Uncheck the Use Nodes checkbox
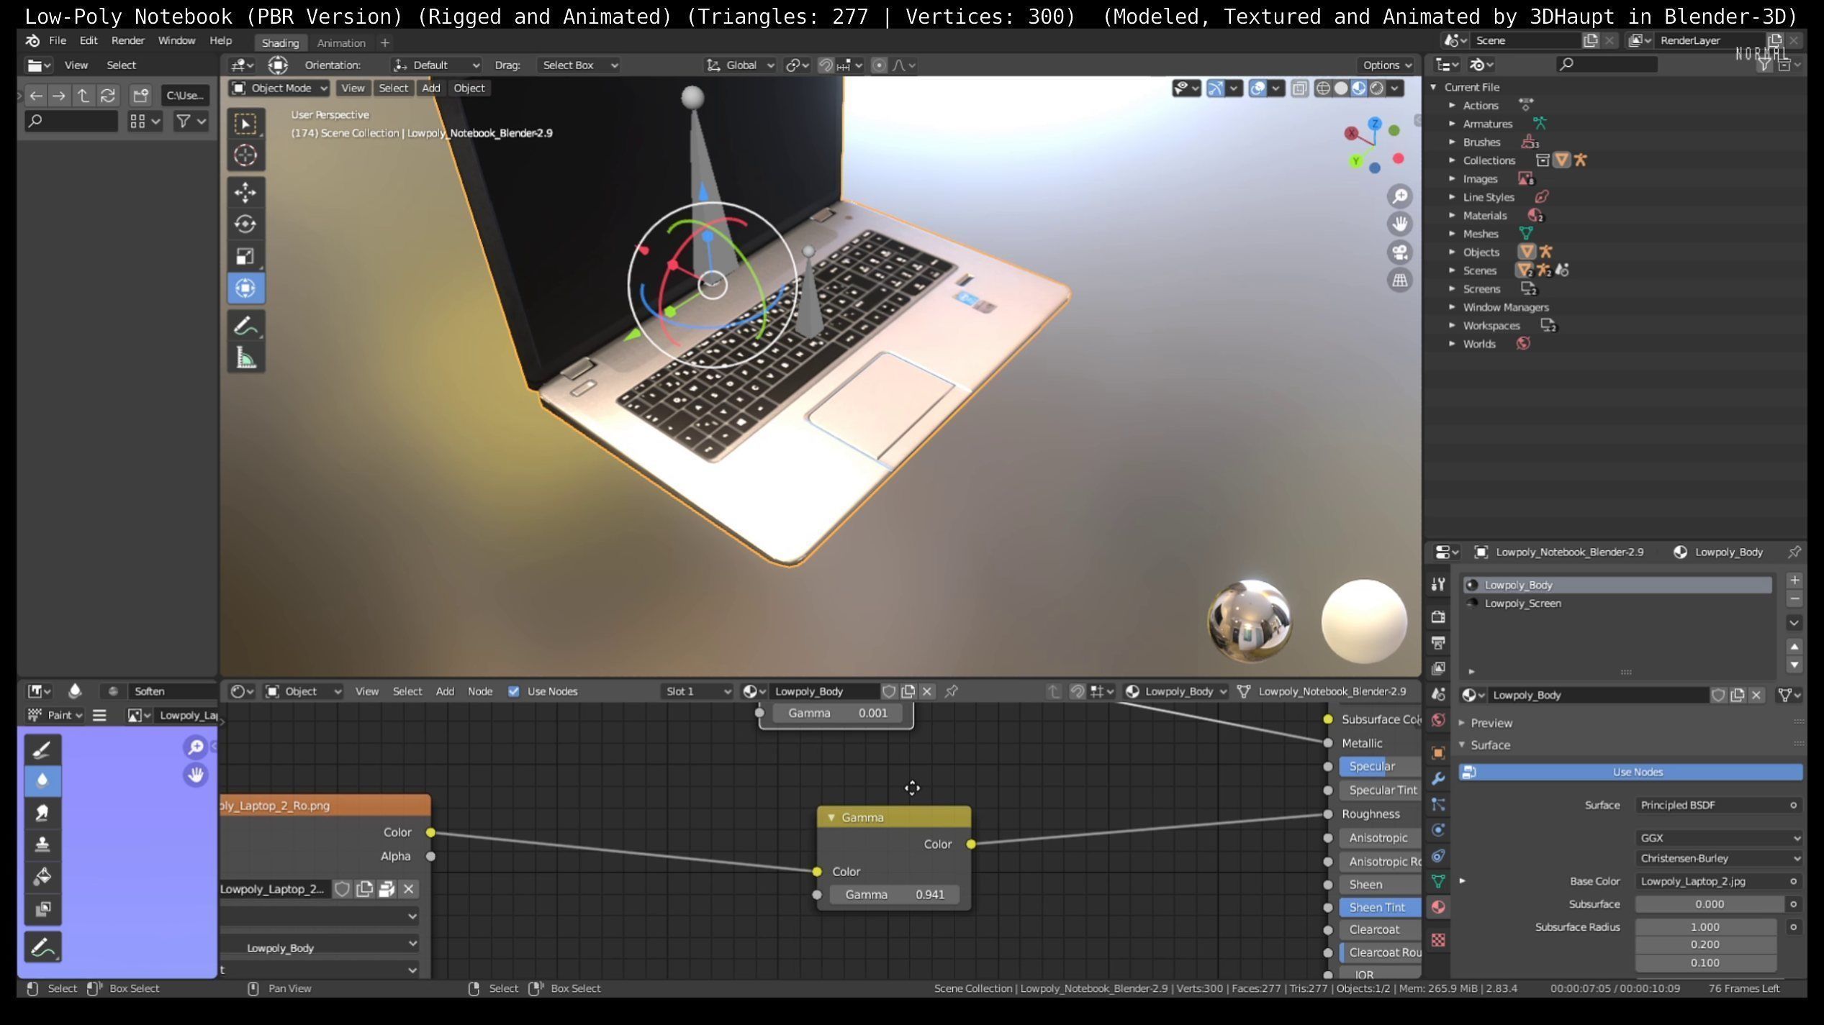1824x1025 pixels. 513,691
